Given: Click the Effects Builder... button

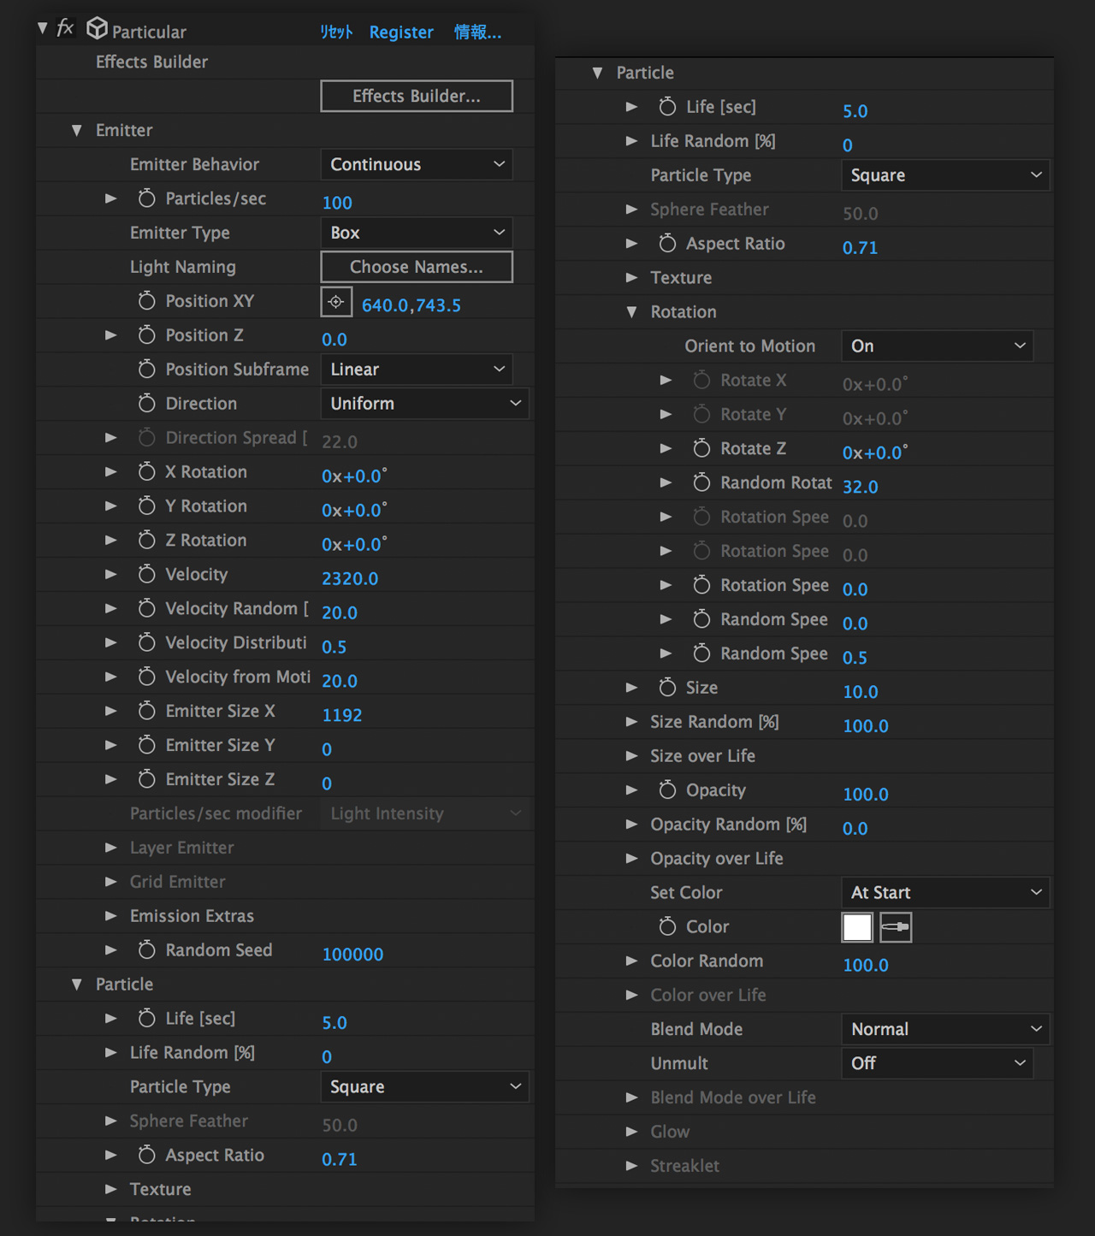Looking at the screenshot, I should 417,96.
